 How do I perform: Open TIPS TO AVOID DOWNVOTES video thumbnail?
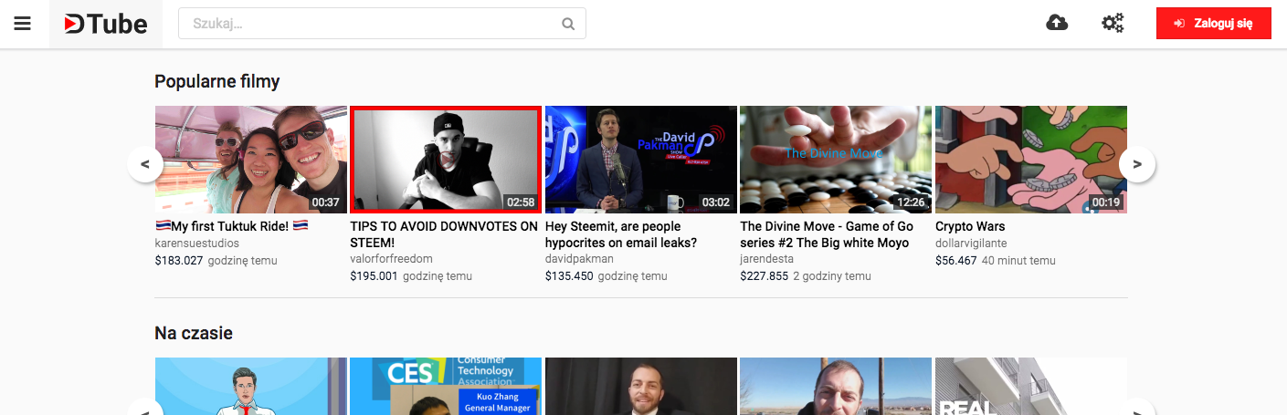click(x=446, y=160)
